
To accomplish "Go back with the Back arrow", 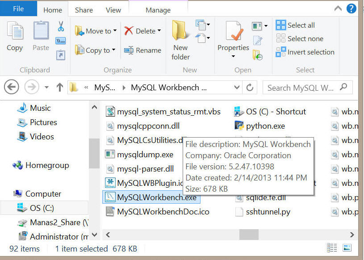I will (x=11, y=87).
